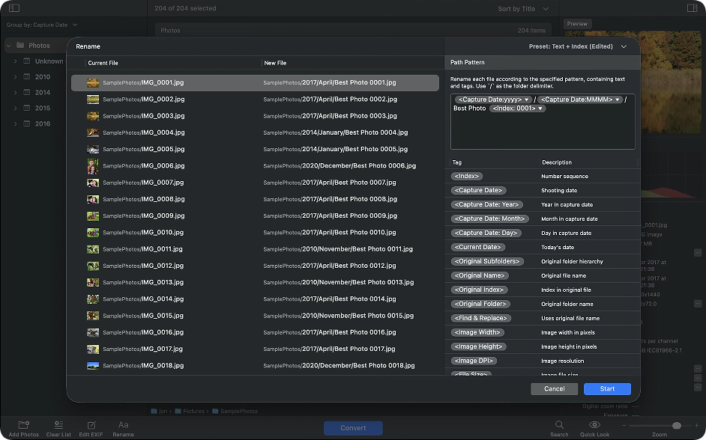706x440 pixels.
Task: Open the Index: 0001 tag dropdown arrow
Action: 540,109
